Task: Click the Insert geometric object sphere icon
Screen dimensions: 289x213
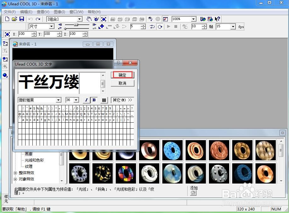Action: (x=5, y=75)
